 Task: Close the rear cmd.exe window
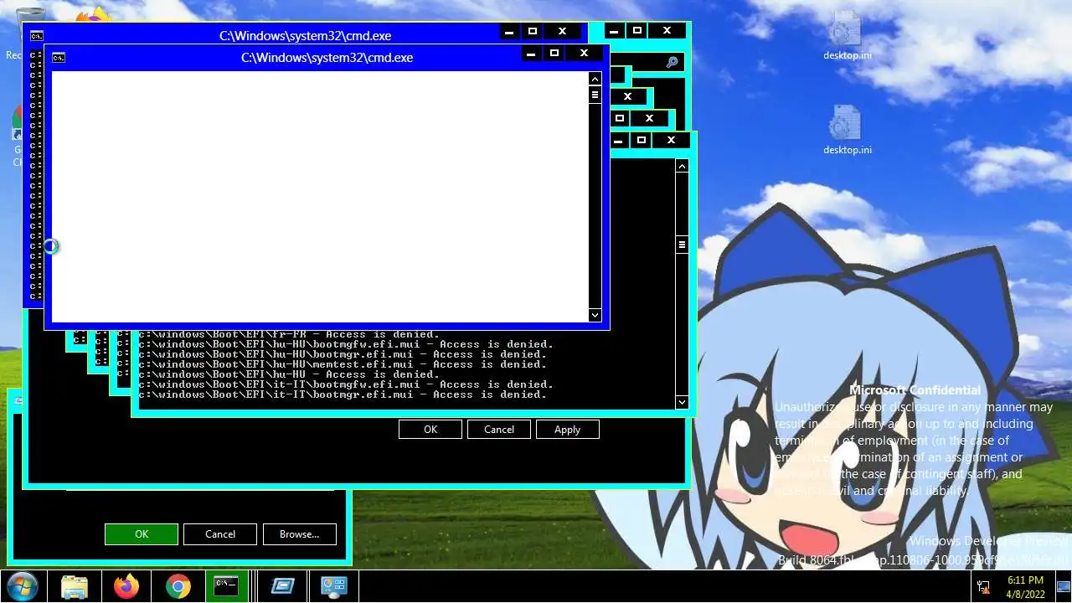coord(562,31)
